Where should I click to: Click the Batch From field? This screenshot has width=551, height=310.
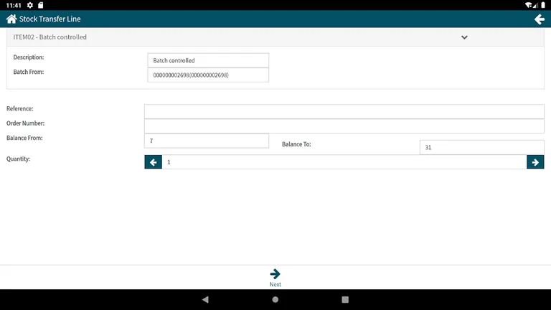coord(208,75)
